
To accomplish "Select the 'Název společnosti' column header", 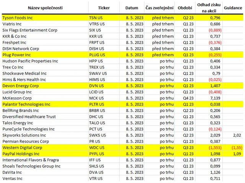I will click(x=45, y=8).
